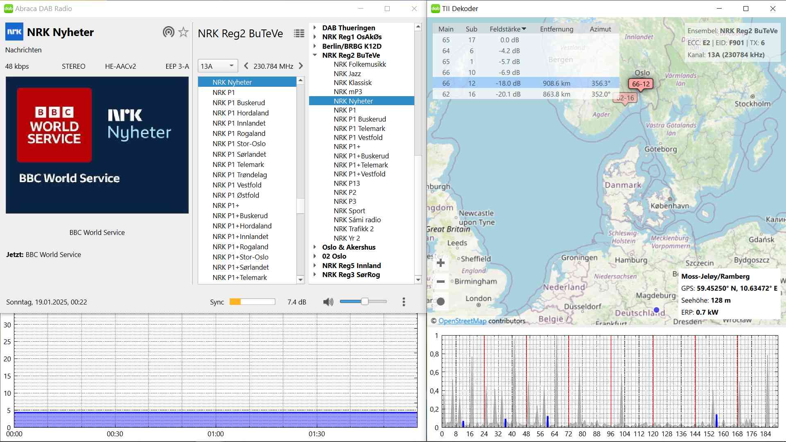Click the service list view icon

coord(299,34)
